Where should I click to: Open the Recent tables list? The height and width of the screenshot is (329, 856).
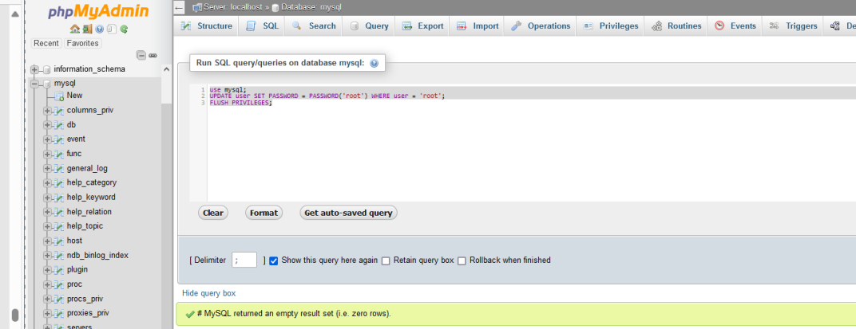[x=46, y=43]
